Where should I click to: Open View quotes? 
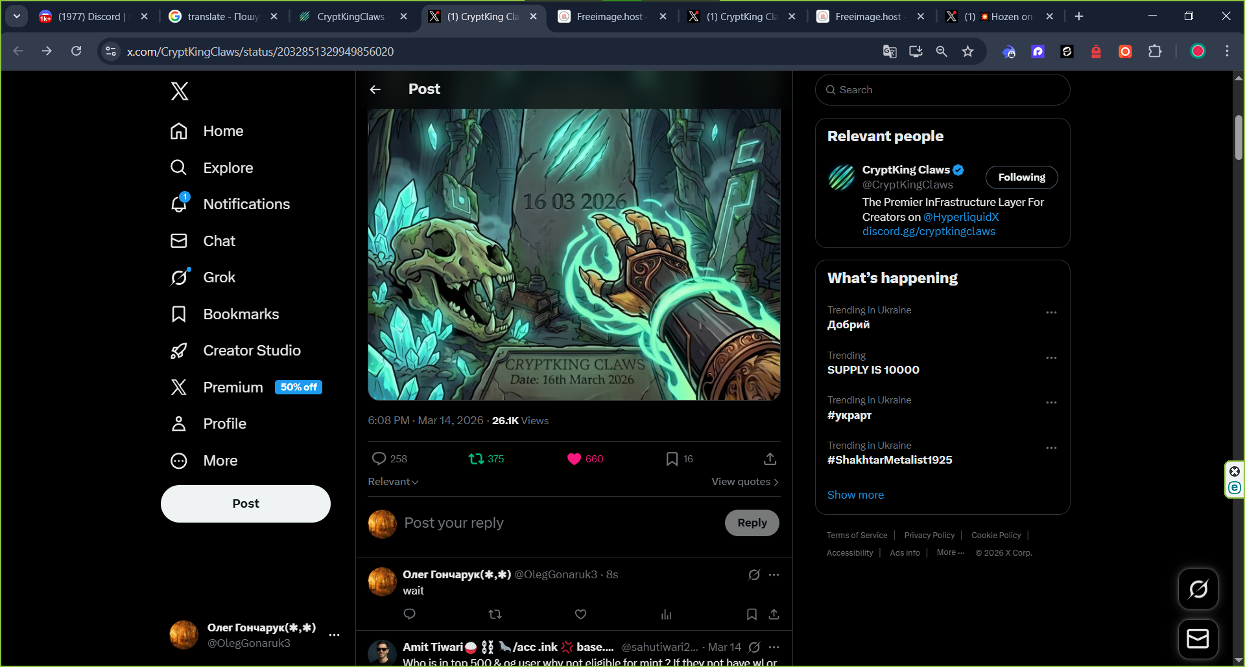(x=745, y=482)
